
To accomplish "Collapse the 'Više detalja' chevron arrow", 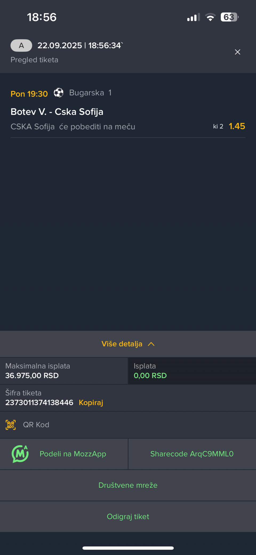I will [x=151, y=344].
